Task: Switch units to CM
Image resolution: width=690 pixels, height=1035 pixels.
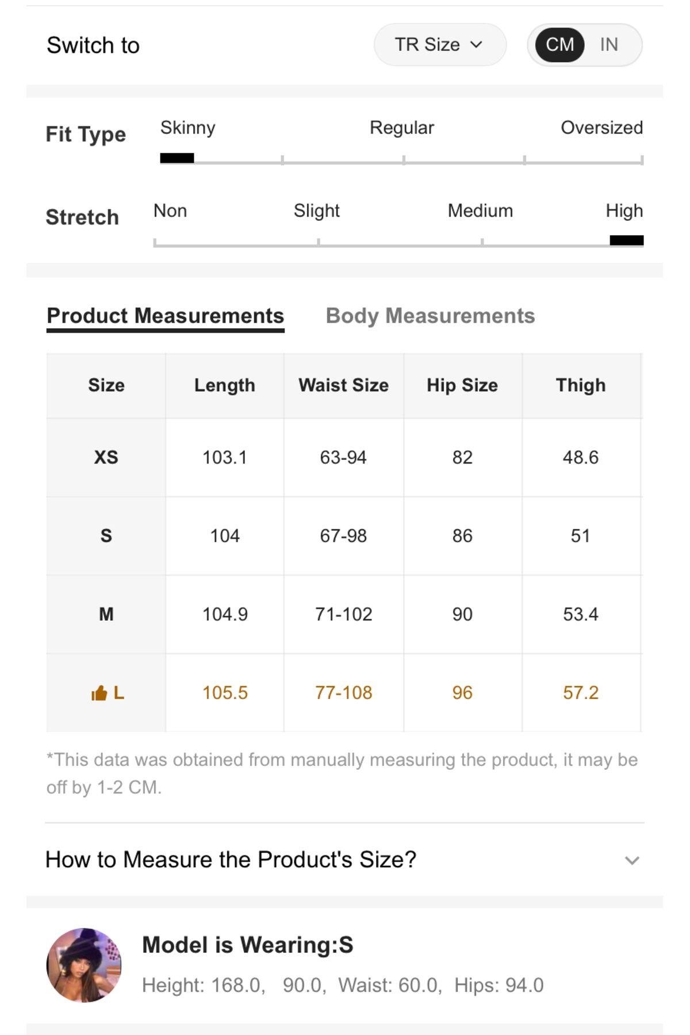Action: [x=559, y=45]
